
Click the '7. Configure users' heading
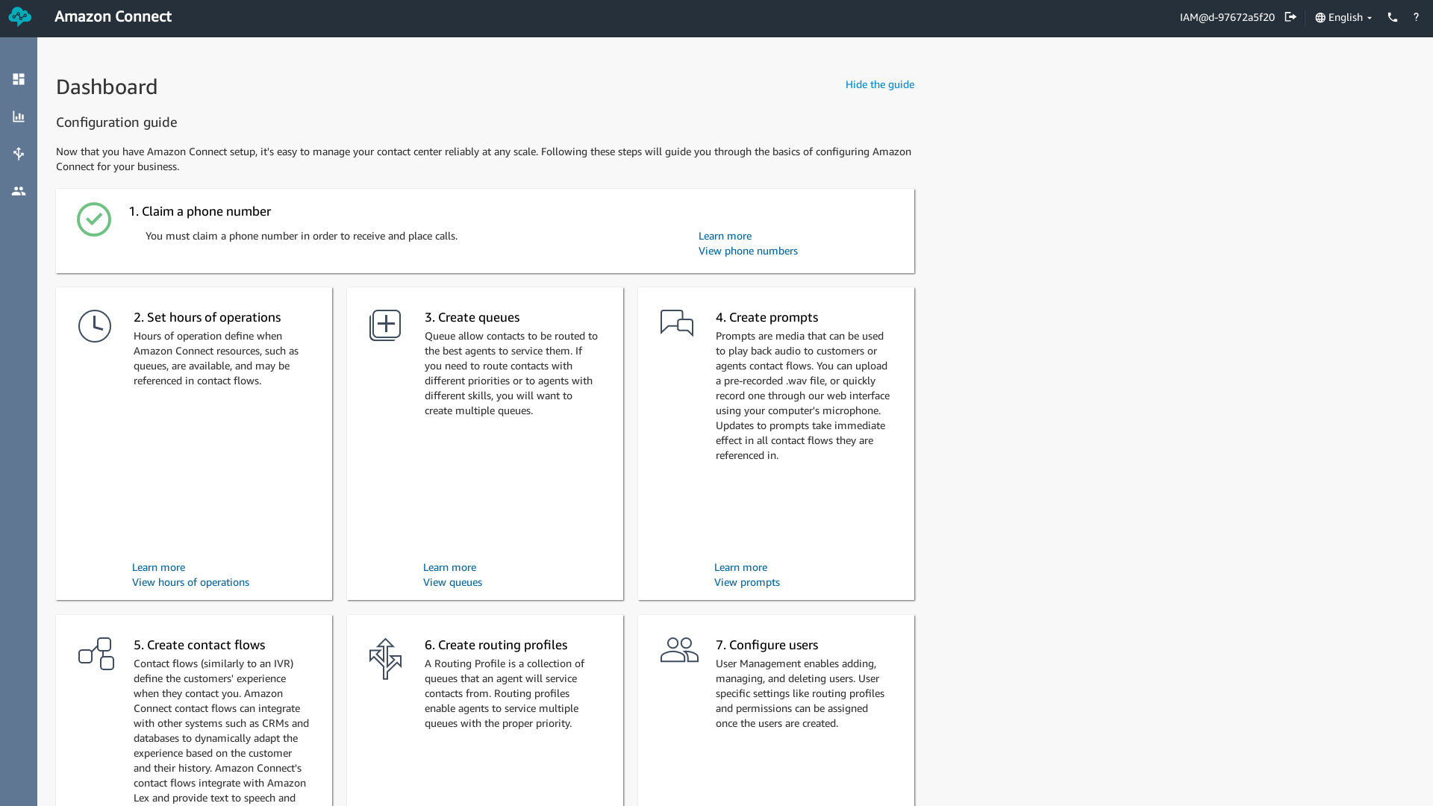pos(767,645)
